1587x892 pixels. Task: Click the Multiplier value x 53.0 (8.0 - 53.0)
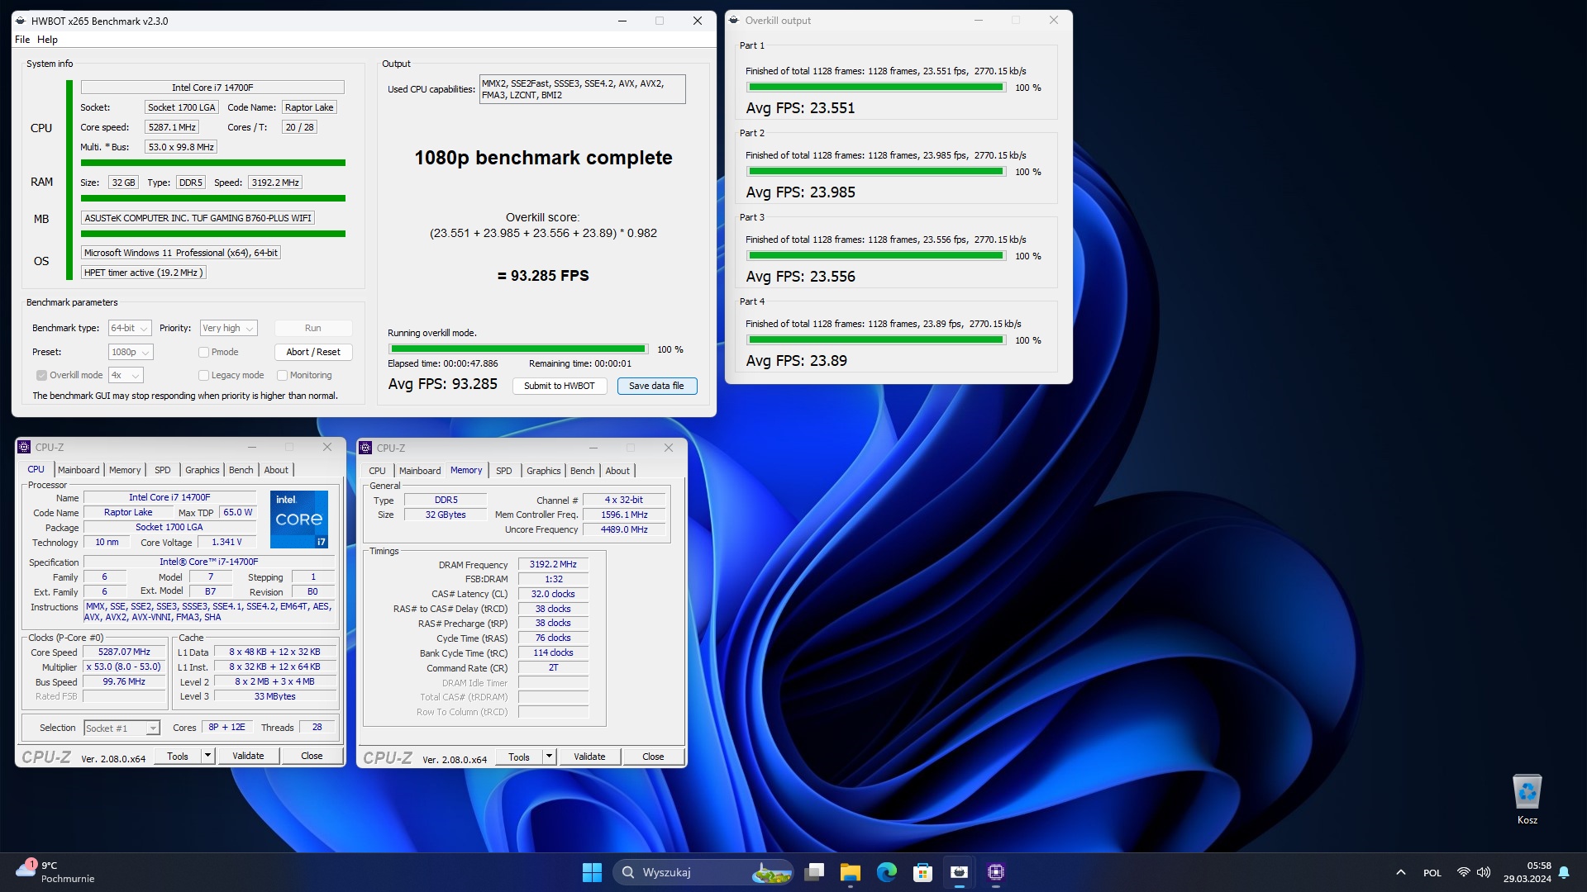pos(125,667)
